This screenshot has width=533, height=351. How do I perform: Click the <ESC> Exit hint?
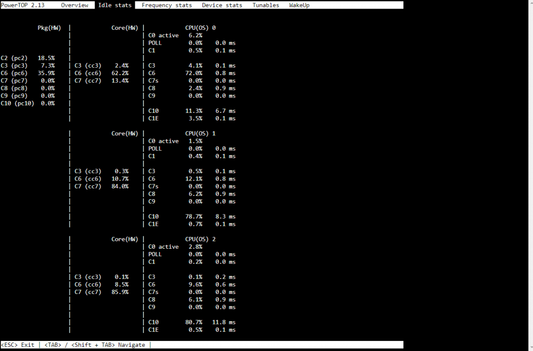click(x=18, y=345)
